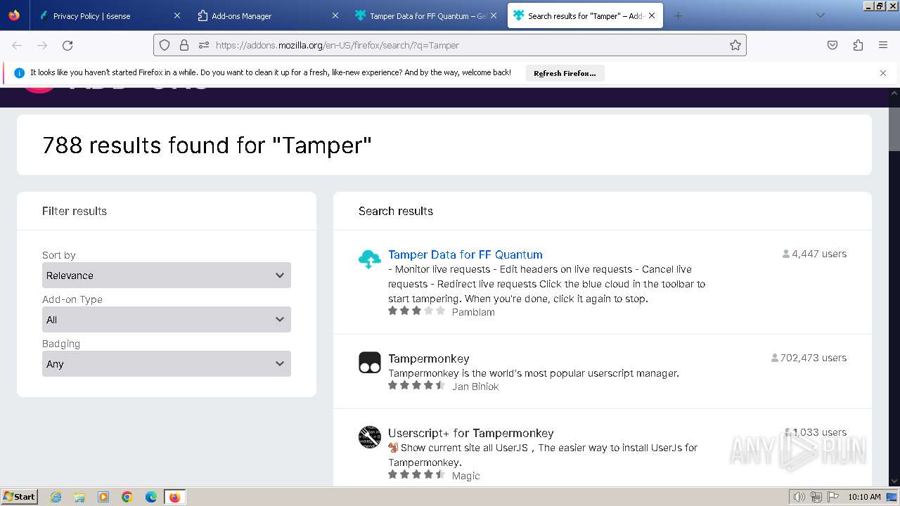The height and width of the screenshot is (506, 900).
Task: Bookmark this page with the star
Action: coord(735,45)
